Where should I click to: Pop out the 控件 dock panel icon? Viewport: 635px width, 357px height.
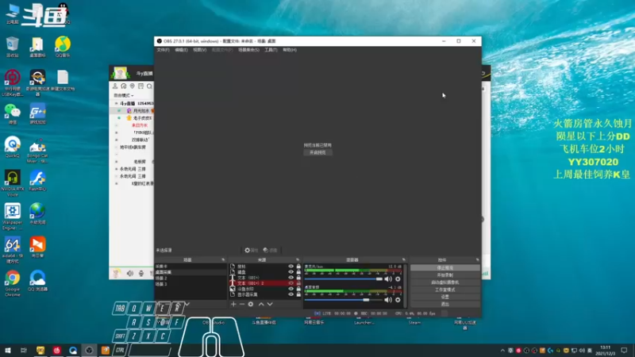(478, 260)
